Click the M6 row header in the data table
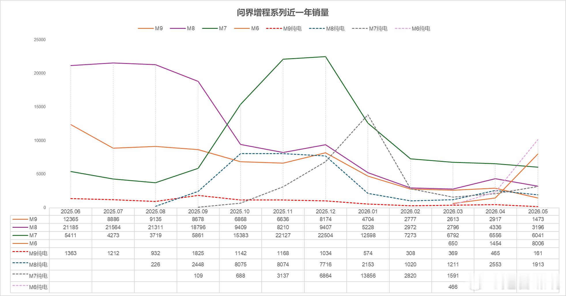Viewport: 566px width, 296px height. (30, 243)
